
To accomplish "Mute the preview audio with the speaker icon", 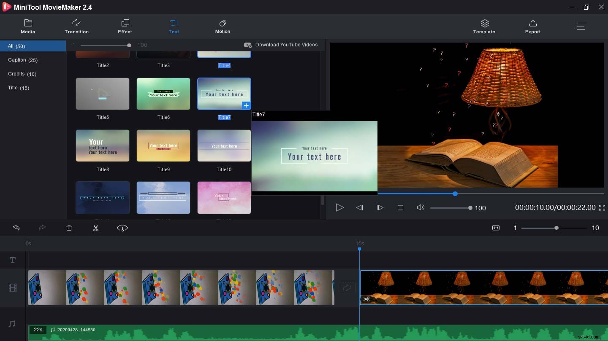I will tap(421, 207).
